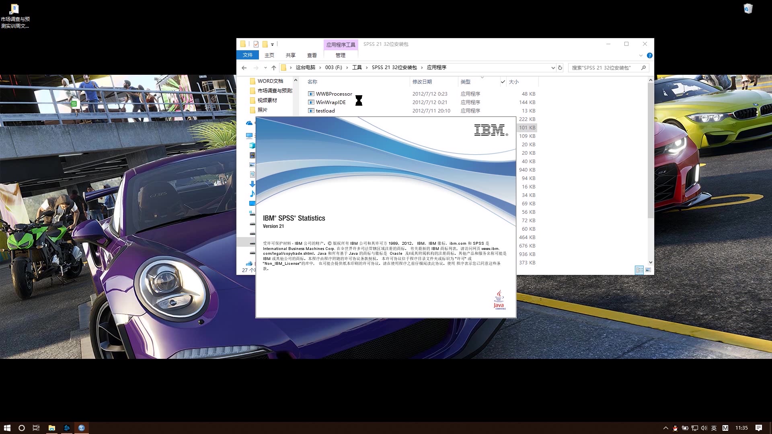Navigate to 工具 in the address path
This screenshot has height=434, width=772.
point(357,68)
